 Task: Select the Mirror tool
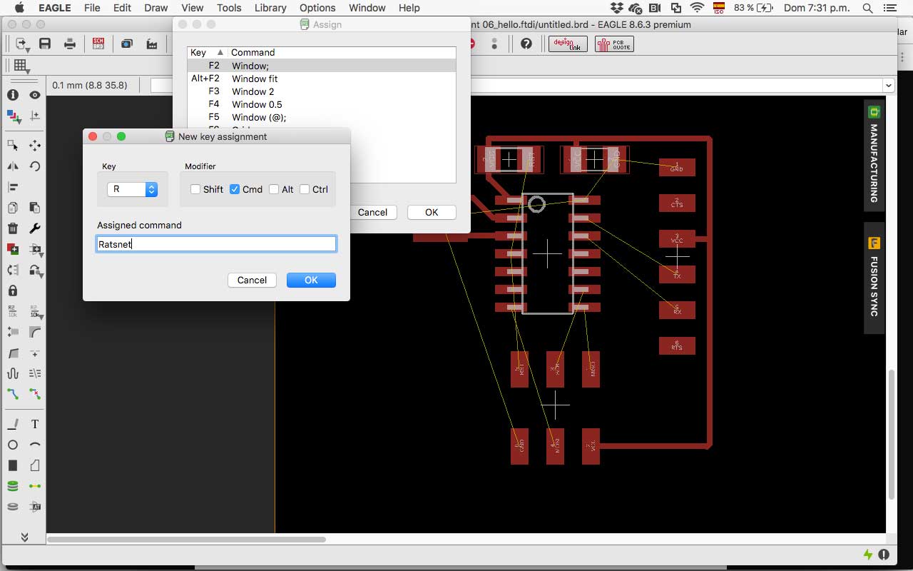[x=13, y=166]
